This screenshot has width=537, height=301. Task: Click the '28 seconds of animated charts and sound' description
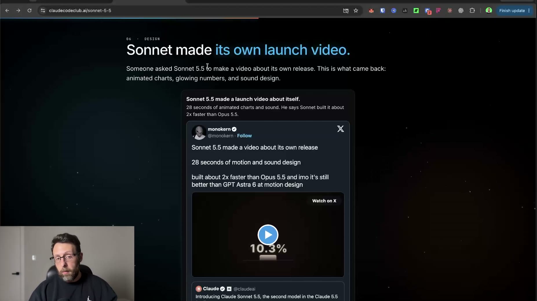point(265,111)
